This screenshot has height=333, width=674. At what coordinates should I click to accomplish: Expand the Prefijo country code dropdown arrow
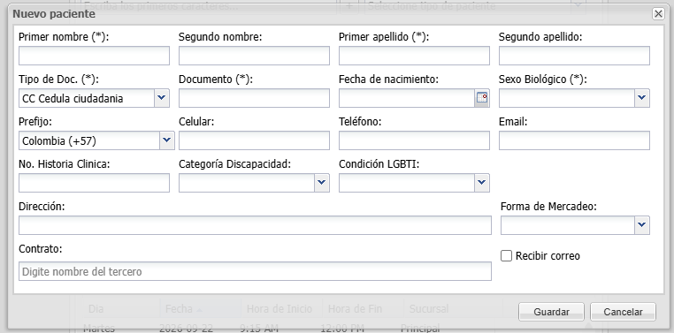(167, 140)
